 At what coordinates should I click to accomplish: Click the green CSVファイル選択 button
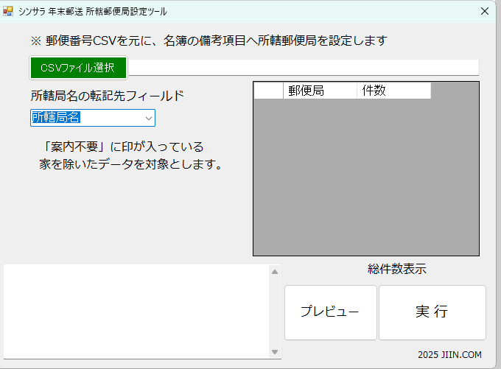coord(78,68)
